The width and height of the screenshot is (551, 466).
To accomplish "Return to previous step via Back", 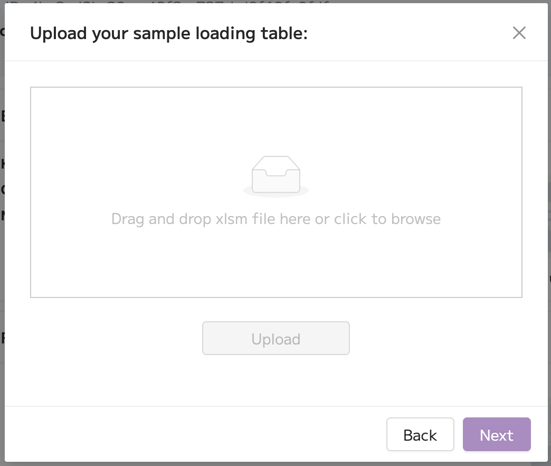I will (420, 434).
